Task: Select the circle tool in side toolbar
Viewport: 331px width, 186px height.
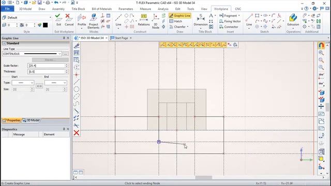Action: click(77, 89)
